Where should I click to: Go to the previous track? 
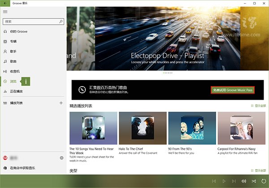[x=214, y=181]
